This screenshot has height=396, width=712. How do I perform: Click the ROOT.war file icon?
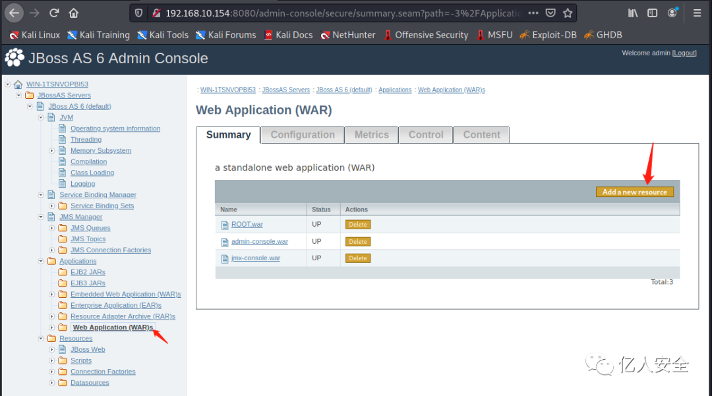coord(225,225)
